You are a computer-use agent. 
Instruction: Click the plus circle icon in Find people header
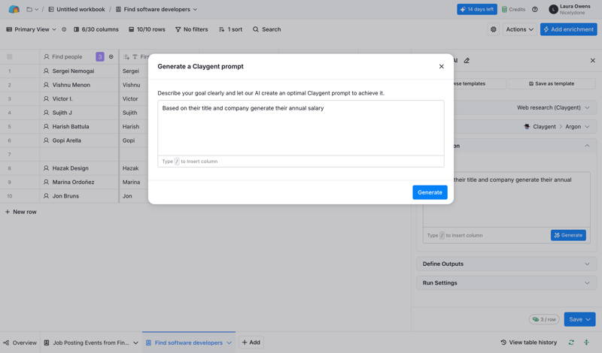point(111,57)
